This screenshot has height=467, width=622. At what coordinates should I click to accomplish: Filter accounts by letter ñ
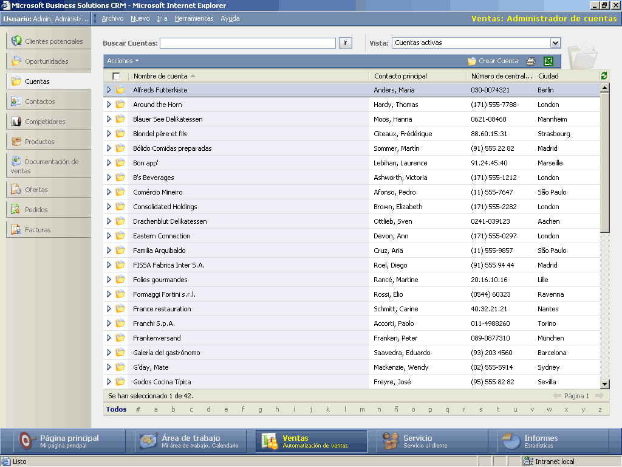(396, 409)
